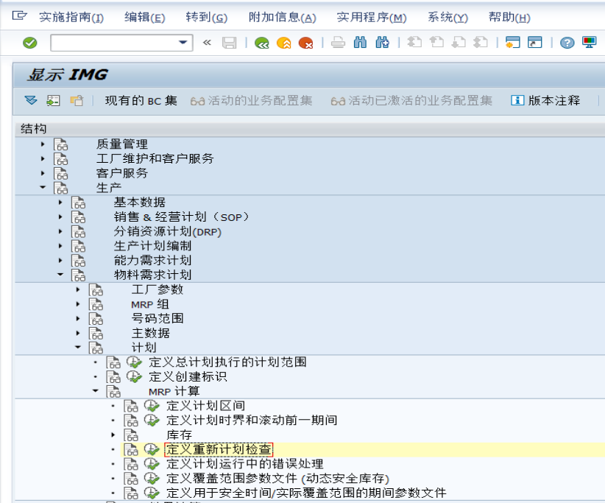Collapse the command field with double-chevron
This screenshot has width=605, height=503.
(x=208, y=43)
